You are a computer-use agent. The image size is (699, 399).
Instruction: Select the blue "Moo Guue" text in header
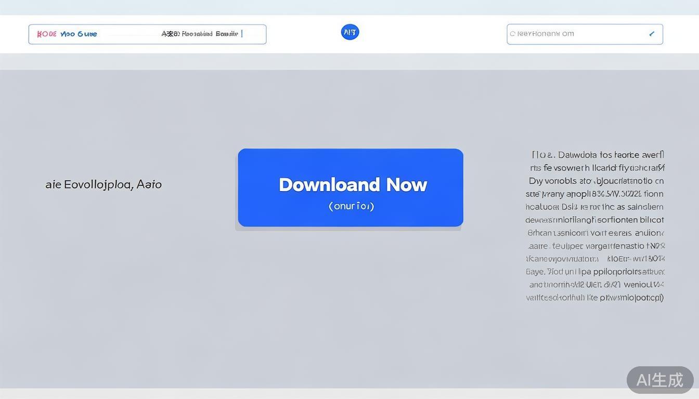pyautogui.click(x=79, y=34)
